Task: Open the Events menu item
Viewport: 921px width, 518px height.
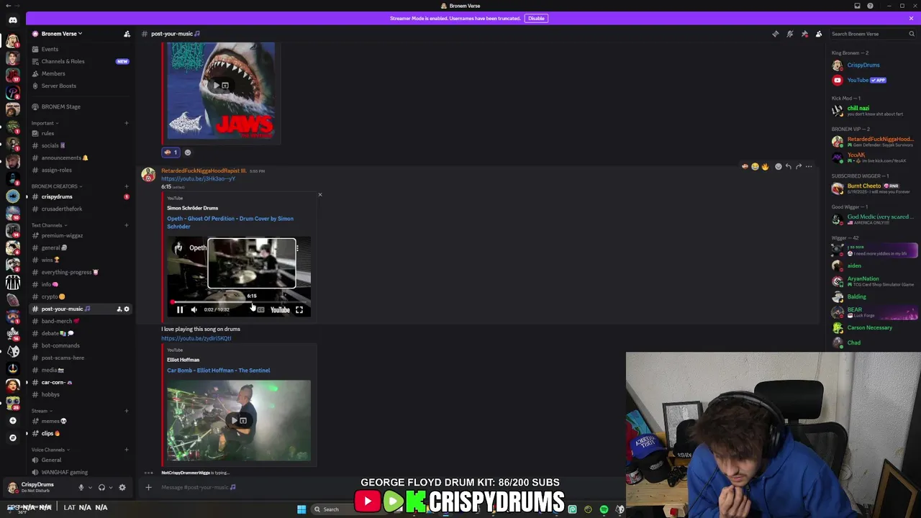Action: pos(81,50)
